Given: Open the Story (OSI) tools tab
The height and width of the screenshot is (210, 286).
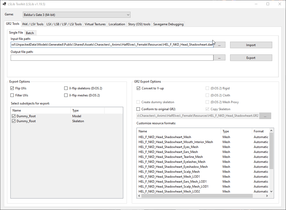Looking at the screenshot, I should click(139, 24).
